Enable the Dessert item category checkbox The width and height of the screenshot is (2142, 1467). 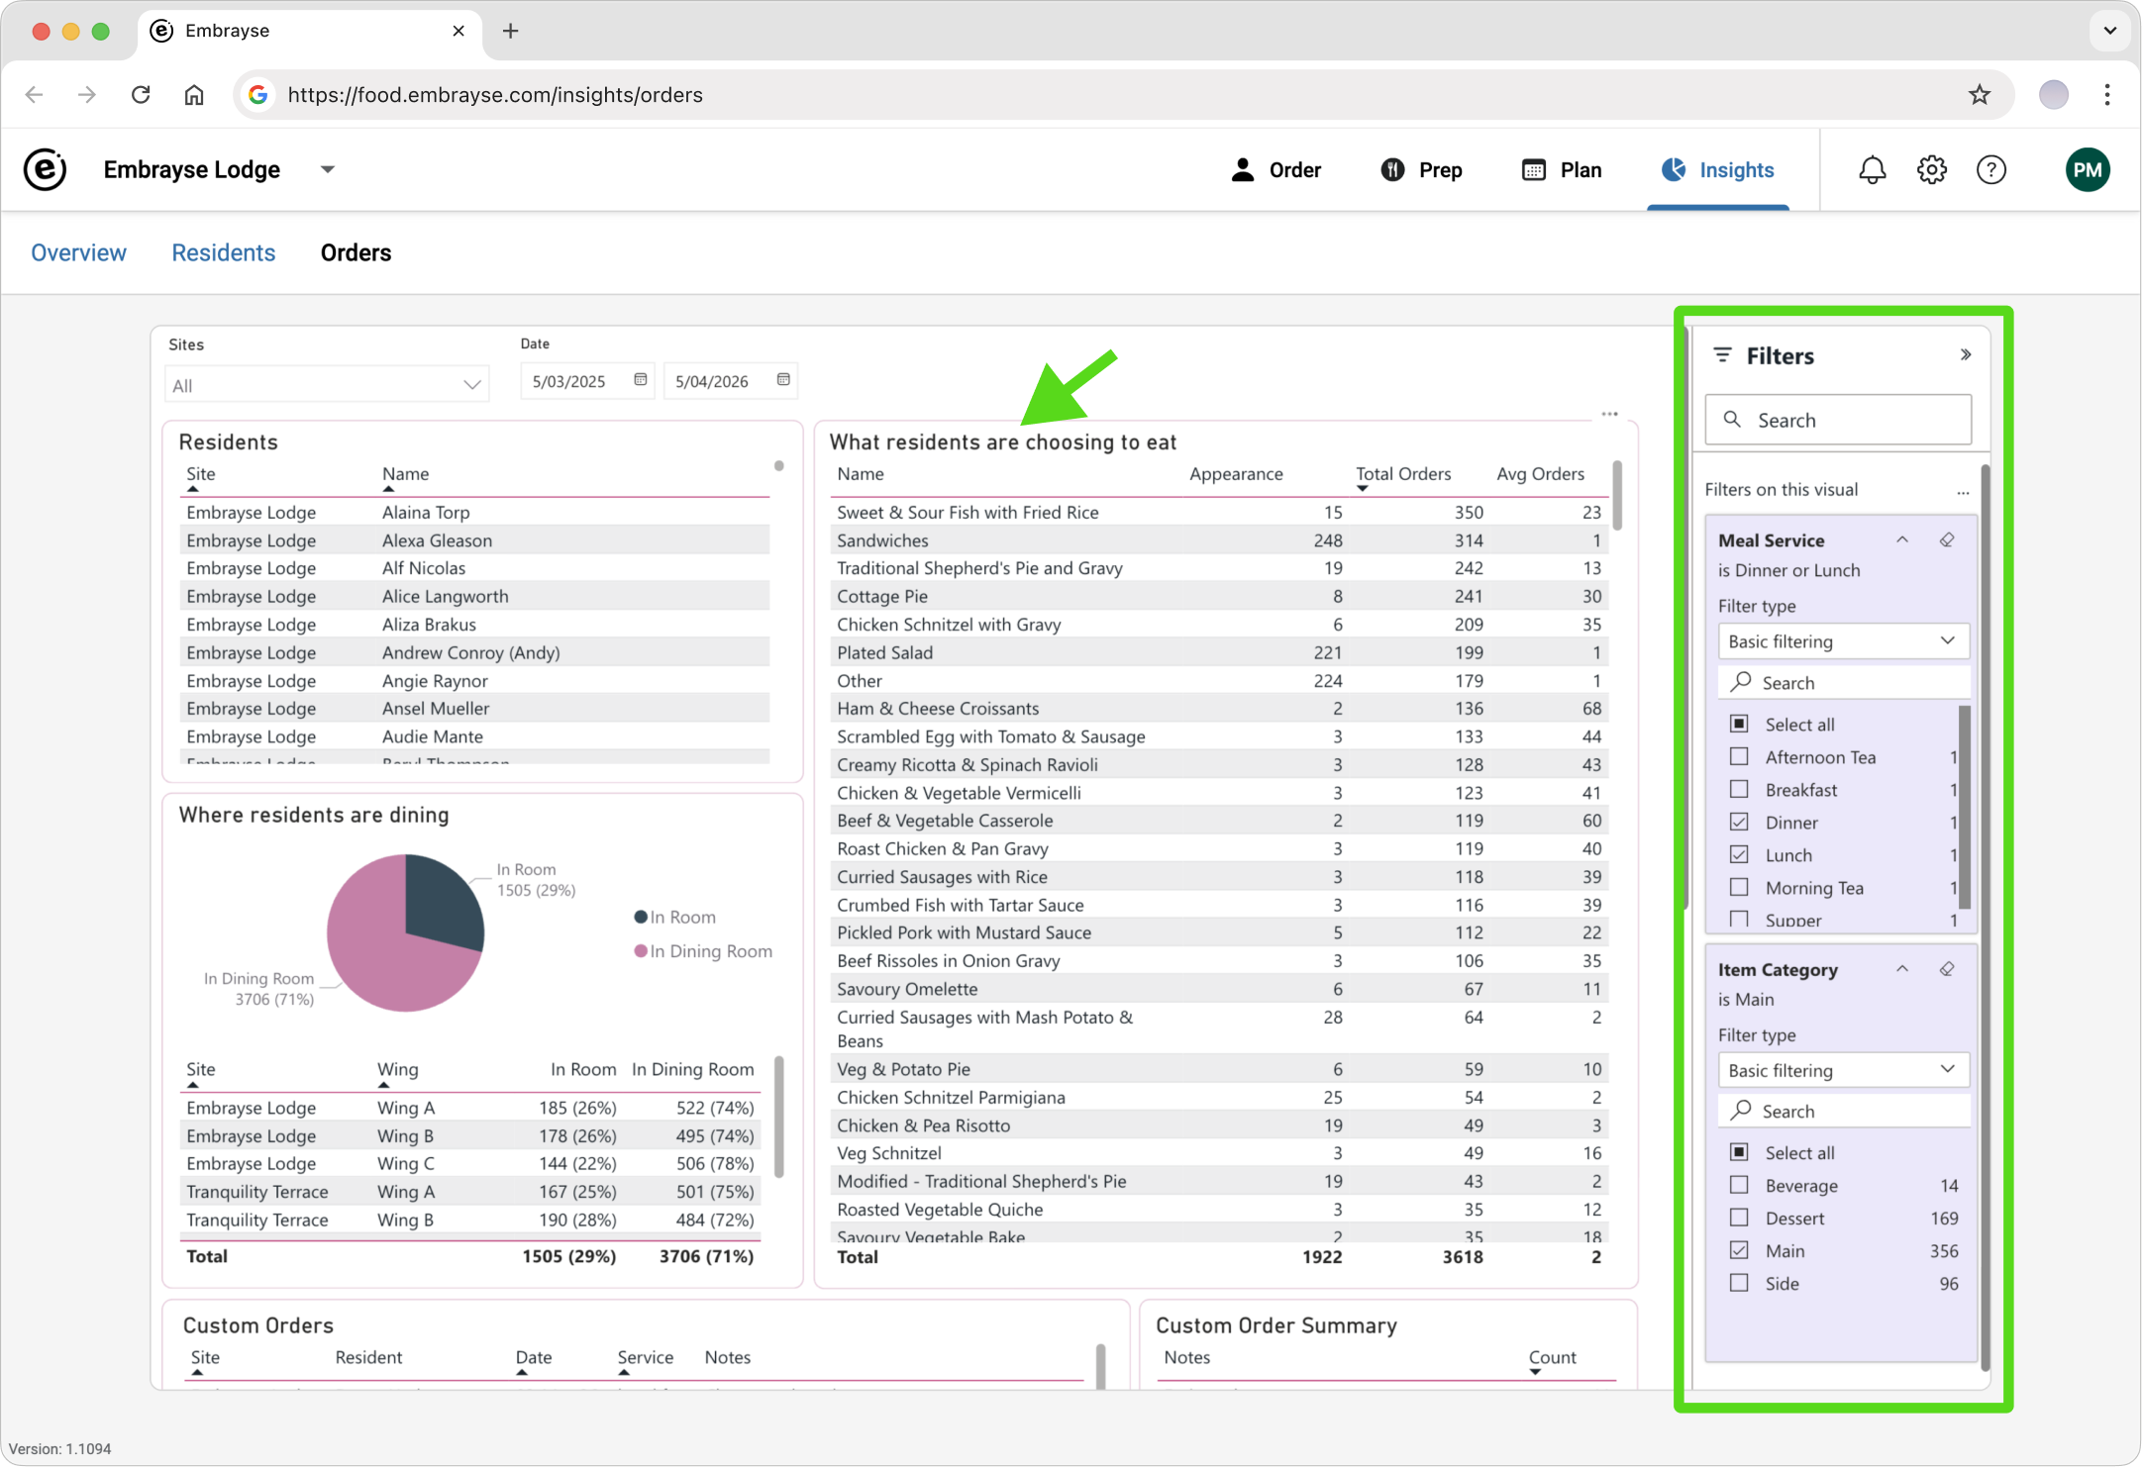coord(1739,1218)
